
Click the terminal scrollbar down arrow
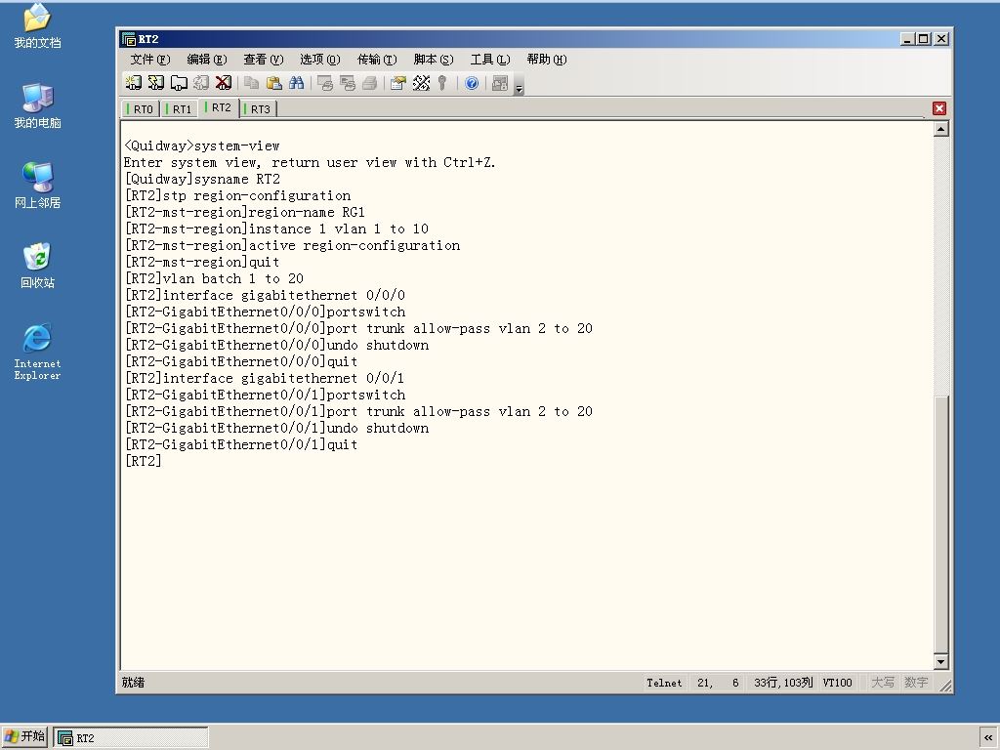click(x=940, y=661)
